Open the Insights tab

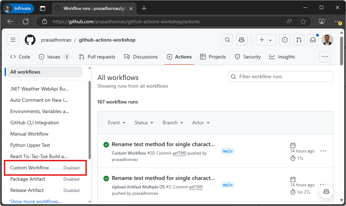click(x=282, y=57)
